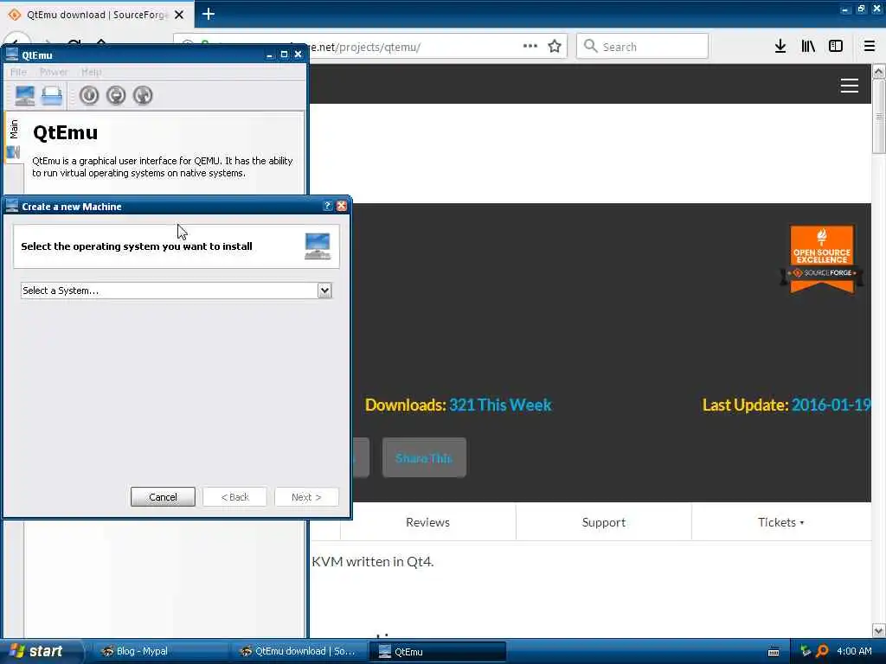Click the network connection tray icon
886x664 pixels.
[x=806, y=651]
